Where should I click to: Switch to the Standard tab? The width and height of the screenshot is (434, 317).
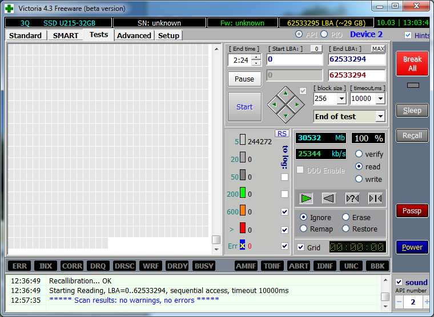[26, 36]
